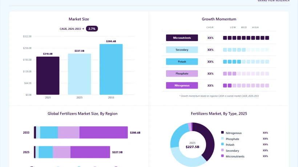Click the XX% CAGR value for Potash row
The width and height of the screenshot is (298, 167).
pos(210,62)
